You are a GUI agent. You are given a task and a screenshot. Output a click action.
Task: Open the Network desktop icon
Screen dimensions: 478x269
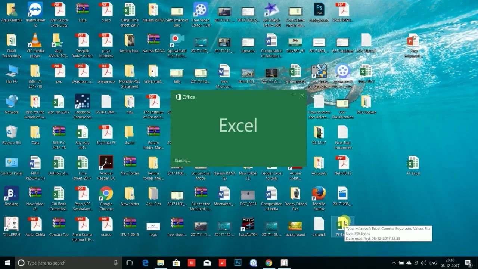click(12, 105)
